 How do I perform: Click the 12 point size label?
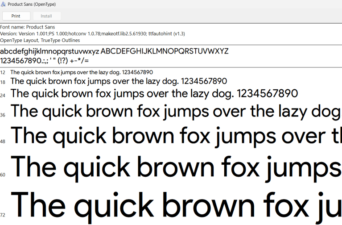coord(3,72)
